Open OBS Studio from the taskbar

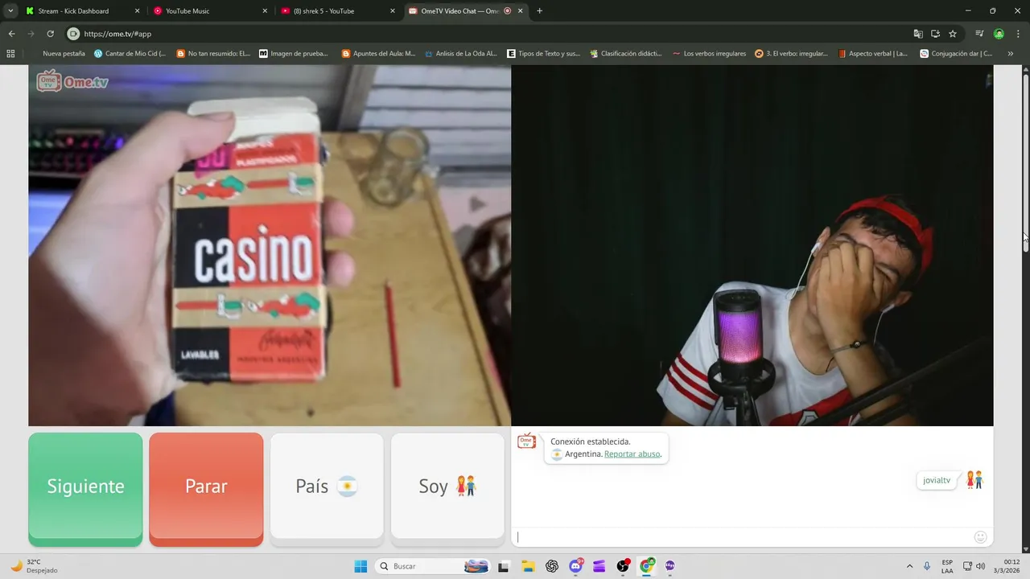click(623, 566)
